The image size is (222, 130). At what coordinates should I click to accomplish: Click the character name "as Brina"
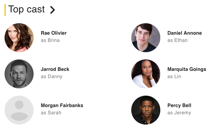click(x=50, y=40)
